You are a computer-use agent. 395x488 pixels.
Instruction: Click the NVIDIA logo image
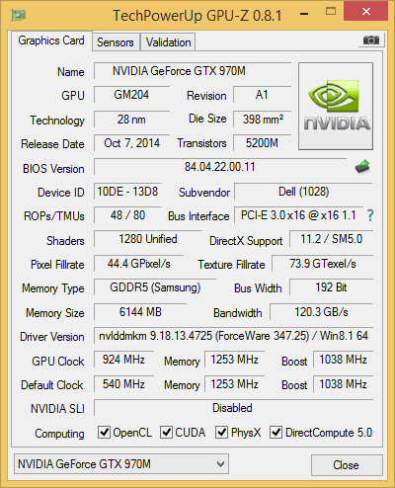(x=336, y=106)
